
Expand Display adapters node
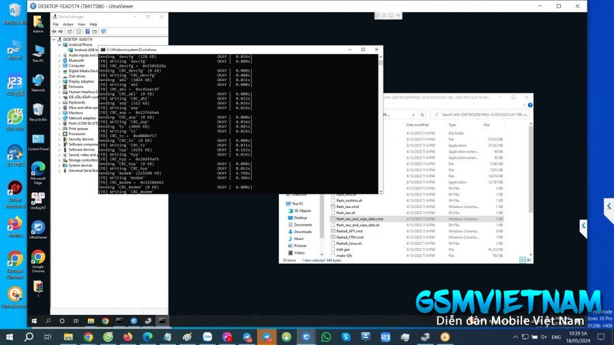pyautogui.click(x=59, y=81)
